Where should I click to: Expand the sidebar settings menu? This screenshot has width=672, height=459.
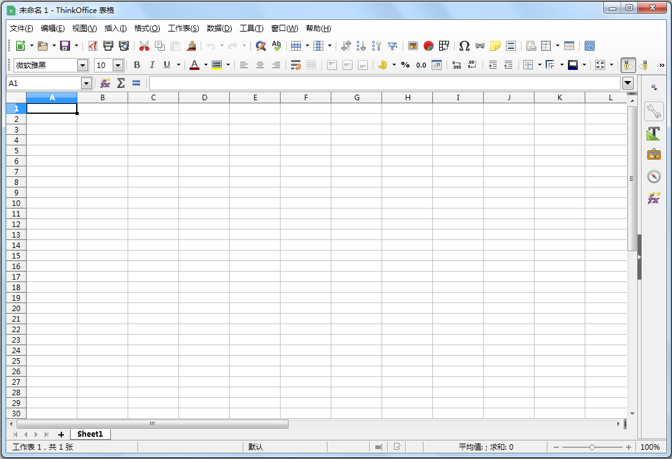pos(654,87)
